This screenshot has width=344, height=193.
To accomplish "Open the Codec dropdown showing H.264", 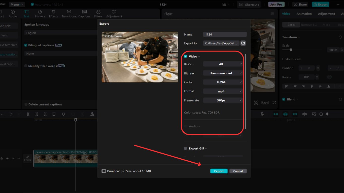I will (x=223, y=82).
